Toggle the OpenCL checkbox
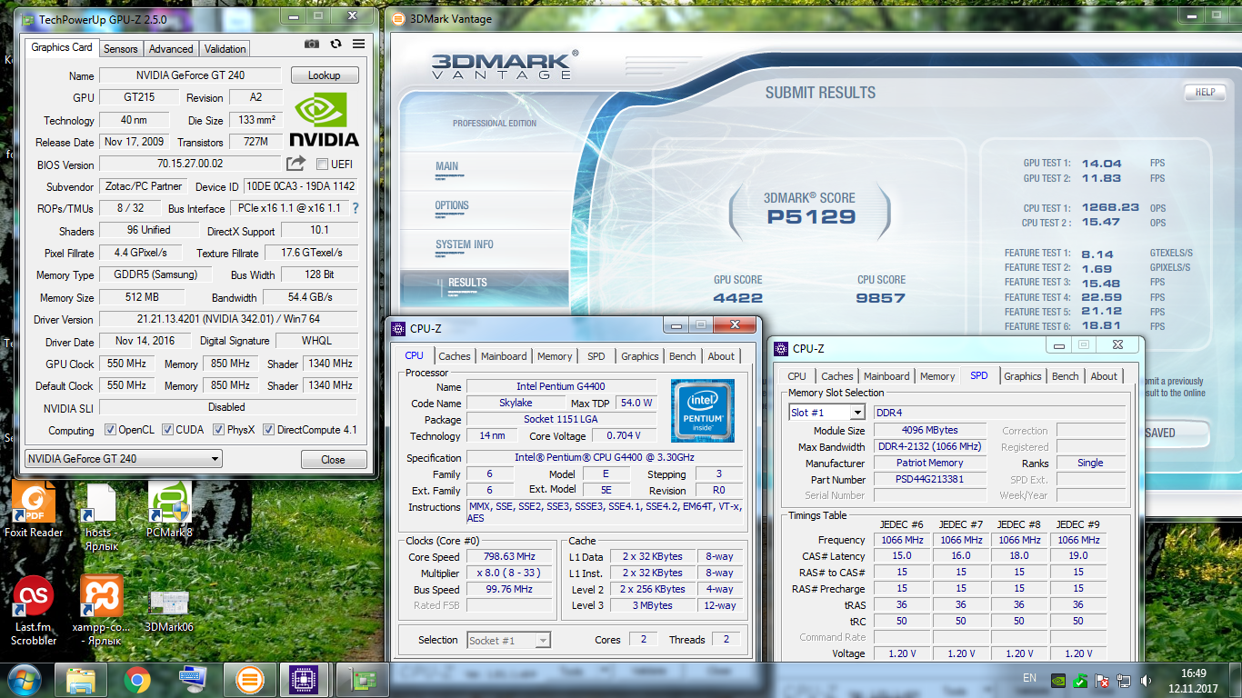 click(x=110, y=430)
